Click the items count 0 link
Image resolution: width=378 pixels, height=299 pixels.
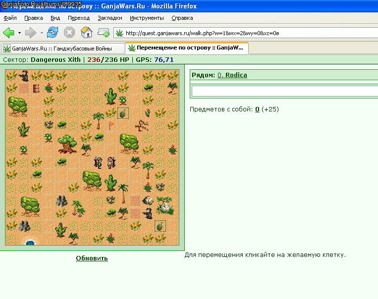click(257, 109)
